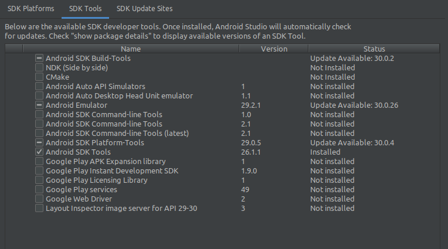Enable Google Play Instant Development SDK checkbox
The width and height of the screenshot is (448, 249).
pos(39,170)
